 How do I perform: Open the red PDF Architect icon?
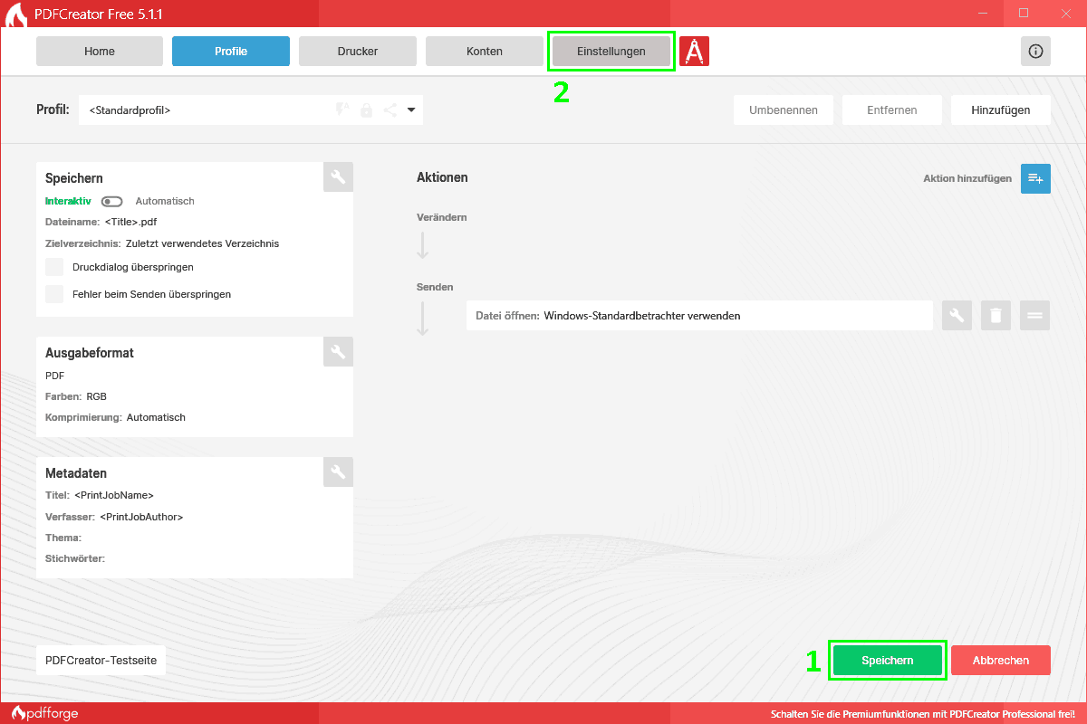tap(694, 52)
